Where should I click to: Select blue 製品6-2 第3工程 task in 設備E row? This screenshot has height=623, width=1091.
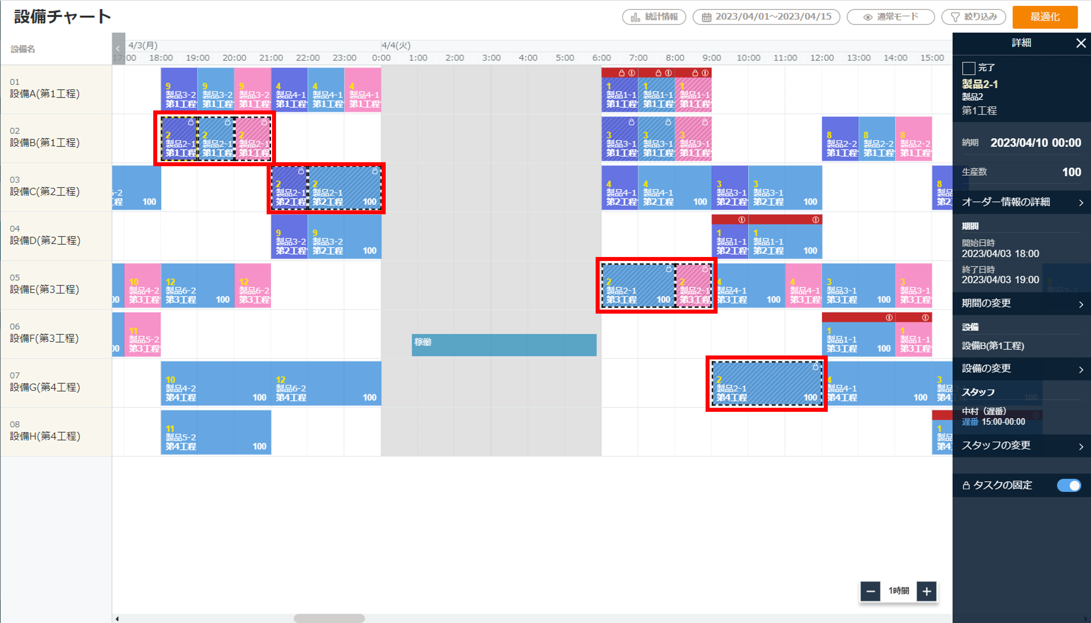[198, 285]
